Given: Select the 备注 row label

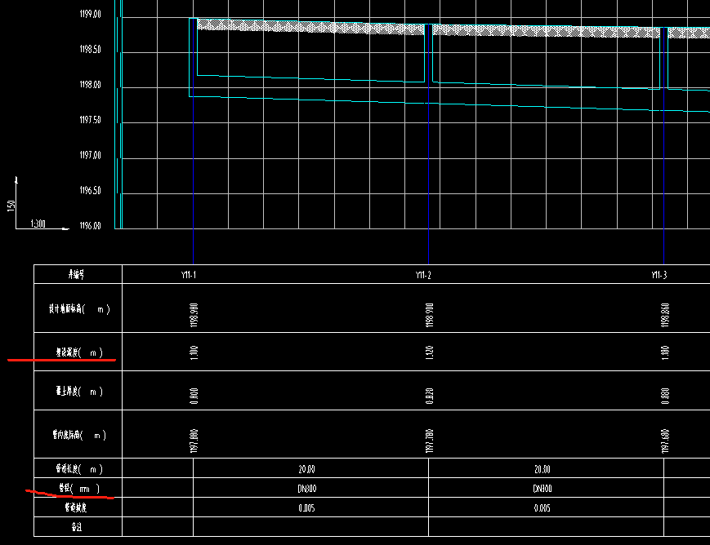Looking at the screenshot, I should pos(76,527).
